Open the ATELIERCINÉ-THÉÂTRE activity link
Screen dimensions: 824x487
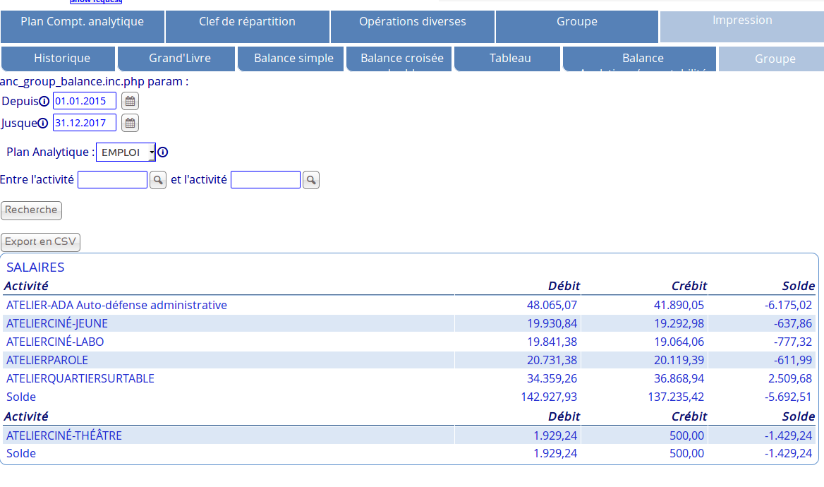pyautogui.click(x=64, y=435)
